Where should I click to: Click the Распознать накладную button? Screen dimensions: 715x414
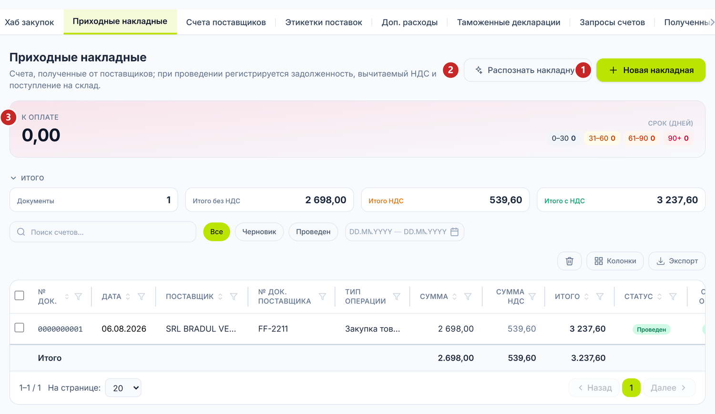[x=527, y=70]
